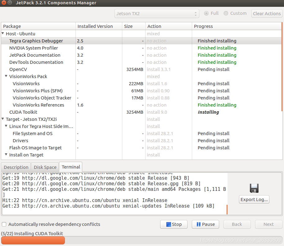
Task: Select the DevTools Documentation row
Action: click(141, 62)
